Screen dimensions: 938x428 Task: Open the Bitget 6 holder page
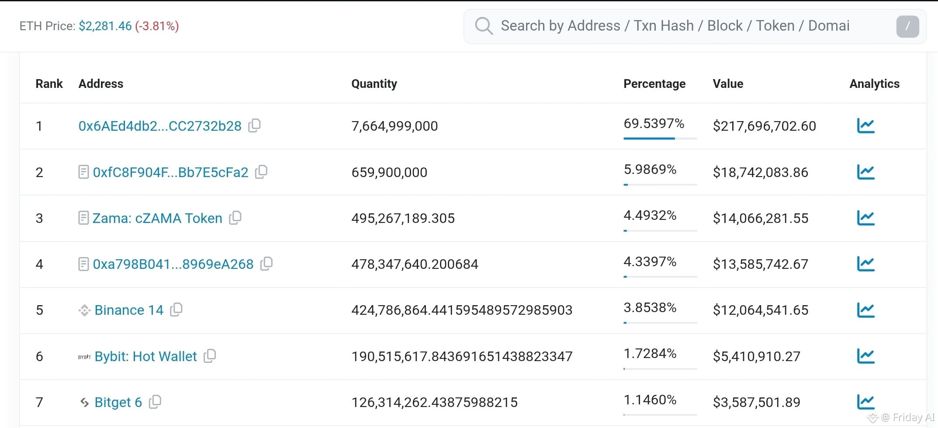tap(118, 402)
